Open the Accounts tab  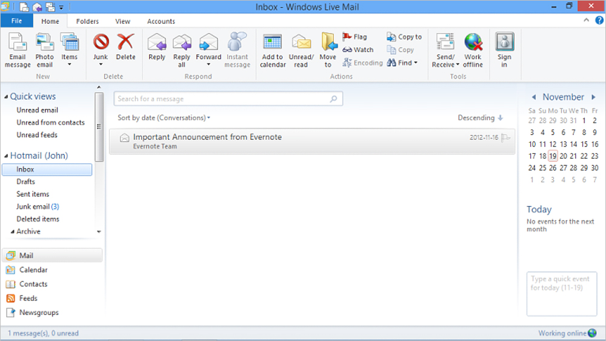[161, 21]
